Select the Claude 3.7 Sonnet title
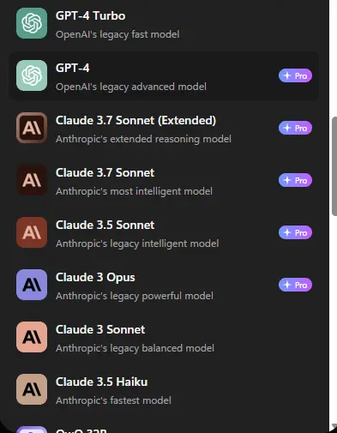This screenshot has width=337, height=433. click(x=105, y=172)
